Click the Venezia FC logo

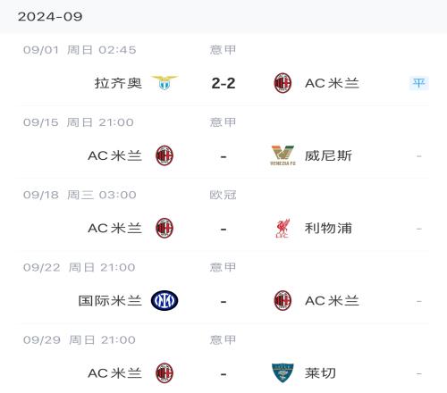click(283, 155)
